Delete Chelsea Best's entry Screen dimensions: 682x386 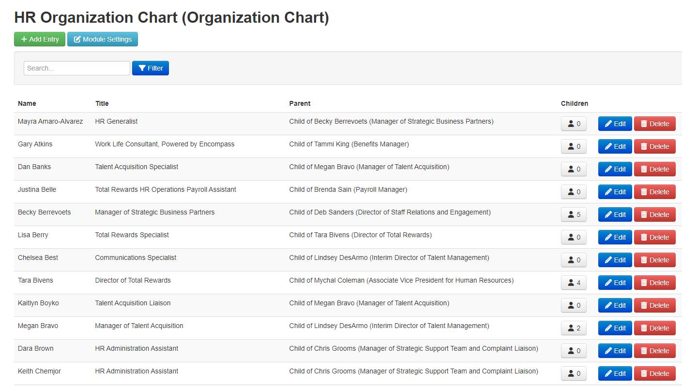pos(654,259)
